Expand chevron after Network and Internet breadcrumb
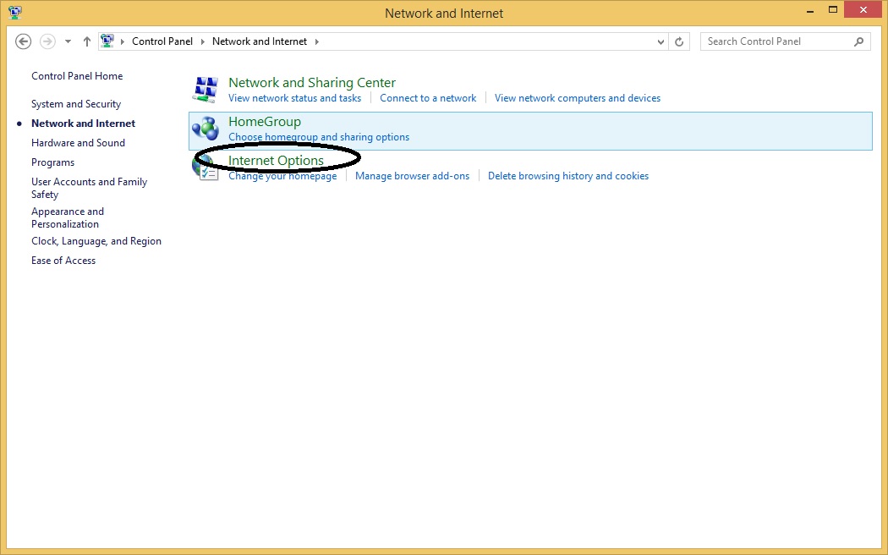888x555 pixels. 316,41
